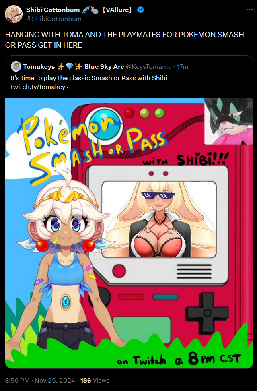Click the Tomakeys quoted tweet avatar

[x=16, y=66]
